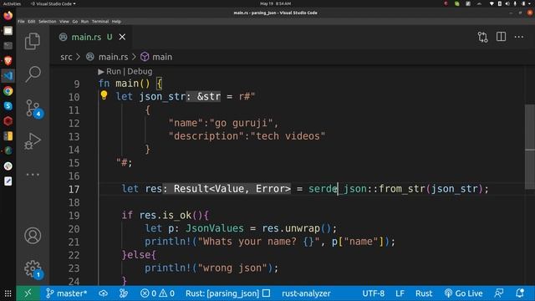Show Applications grid in the dock
The width and height of the screenshot is (535, 301).
click(8, 293)
